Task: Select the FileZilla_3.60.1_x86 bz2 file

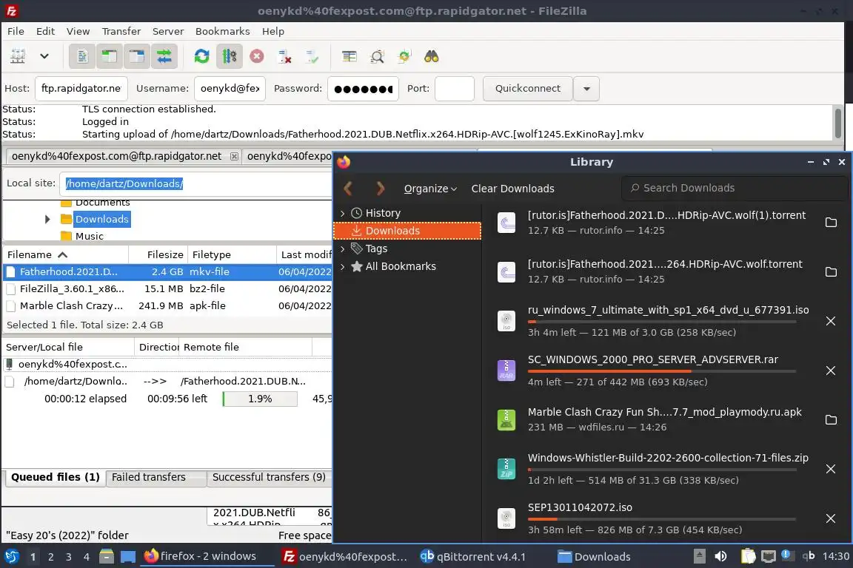Action: 167,288
